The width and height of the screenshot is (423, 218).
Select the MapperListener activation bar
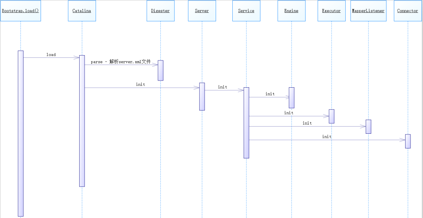coord(368,127)
